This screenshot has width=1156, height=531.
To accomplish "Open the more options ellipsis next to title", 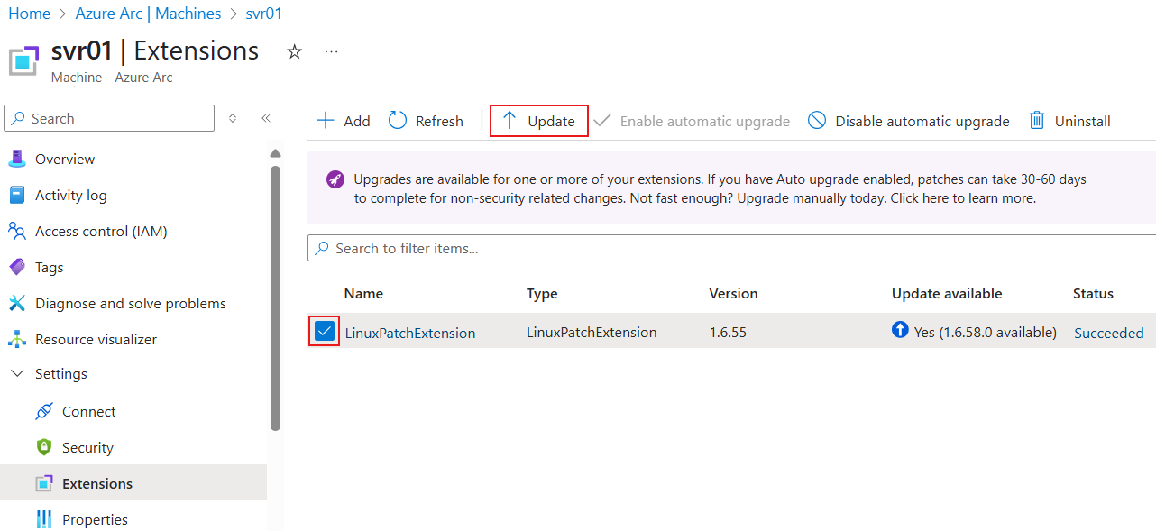I will [331, 52].
